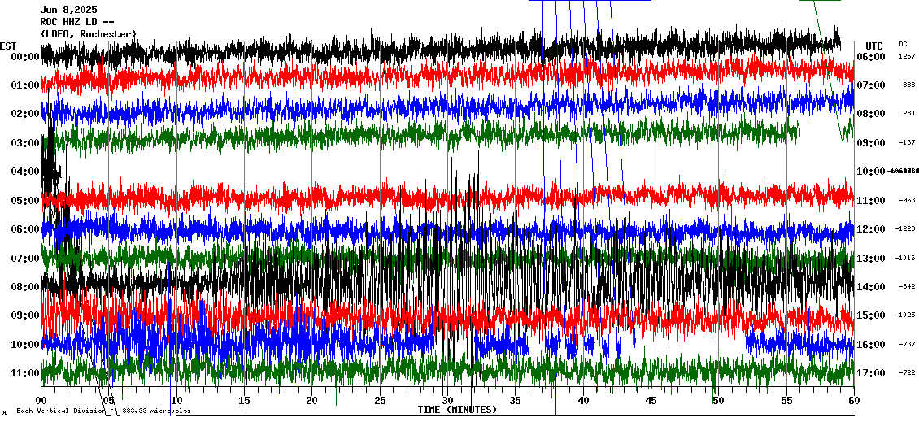Click the 17:00 UTC row label
919x422 pixels.
[871, 372]
